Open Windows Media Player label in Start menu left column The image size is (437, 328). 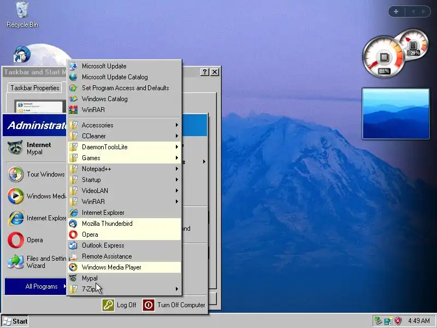(x=46, y=196)
